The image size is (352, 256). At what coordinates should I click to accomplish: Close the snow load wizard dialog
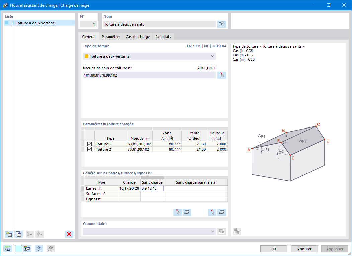(344, 5)
